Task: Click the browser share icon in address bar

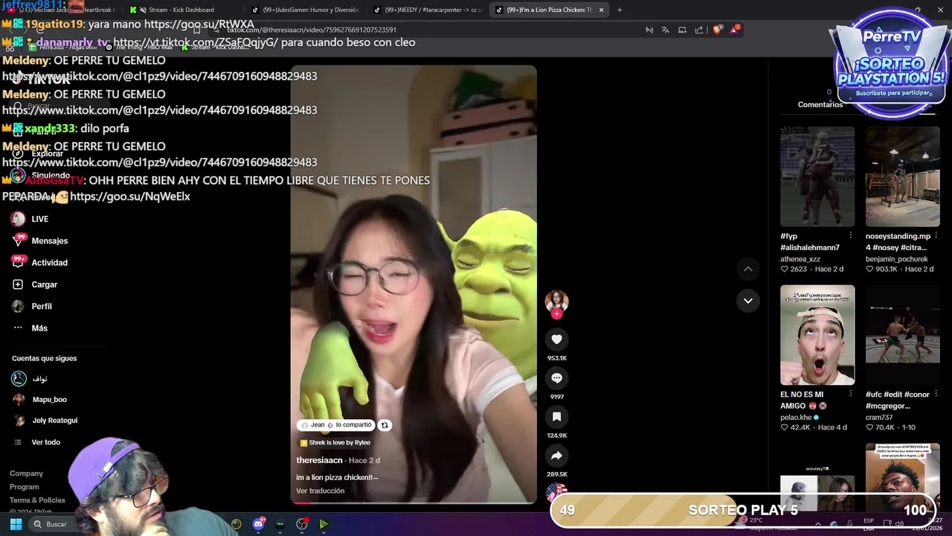Action: (x=699, y=30)
